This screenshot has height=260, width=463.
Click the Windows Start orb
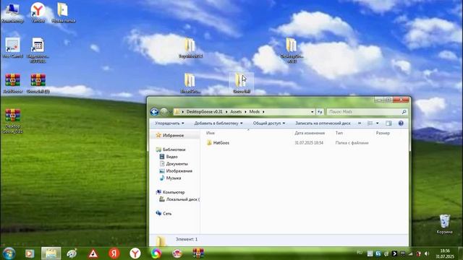(9, 253)
